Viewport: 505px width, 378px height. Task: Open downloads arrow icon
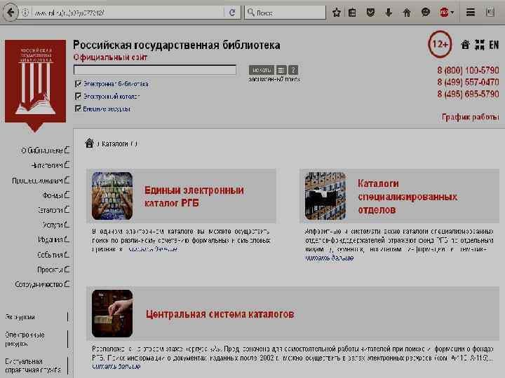[x=389, y=13]
